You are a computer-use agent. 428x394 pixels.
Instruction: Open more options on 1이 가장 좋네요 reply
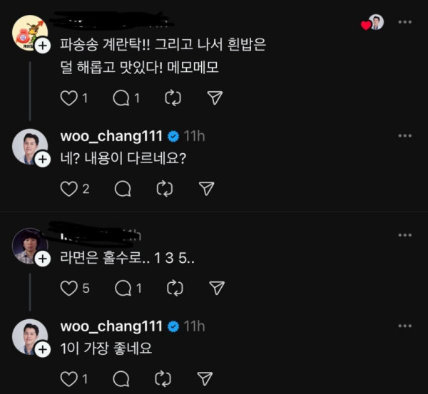404,326
